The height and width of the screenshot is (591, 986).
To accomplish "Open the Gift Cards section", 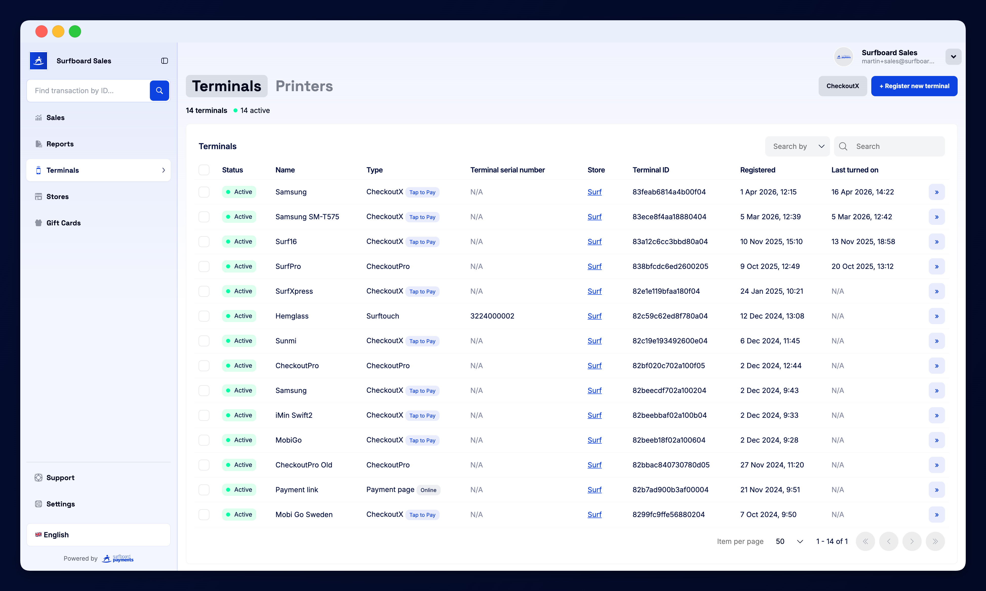I will coord(63,223).
